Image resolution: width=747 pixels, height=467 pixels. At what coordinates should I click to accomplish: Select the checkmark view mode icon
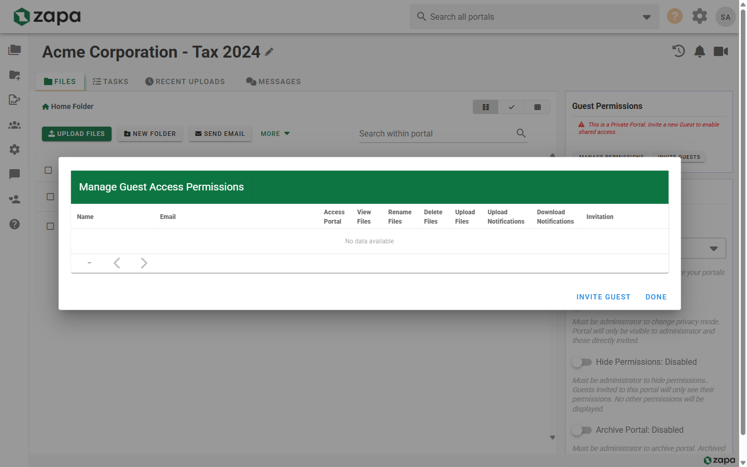[x=511, y=107]
